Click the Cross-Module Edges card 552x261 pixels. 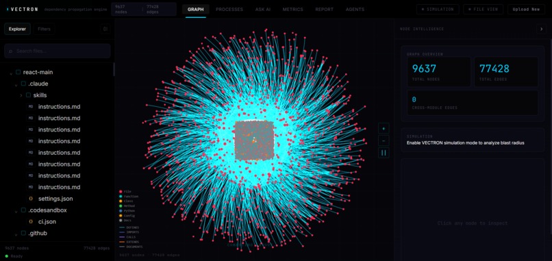coord(473,103)
